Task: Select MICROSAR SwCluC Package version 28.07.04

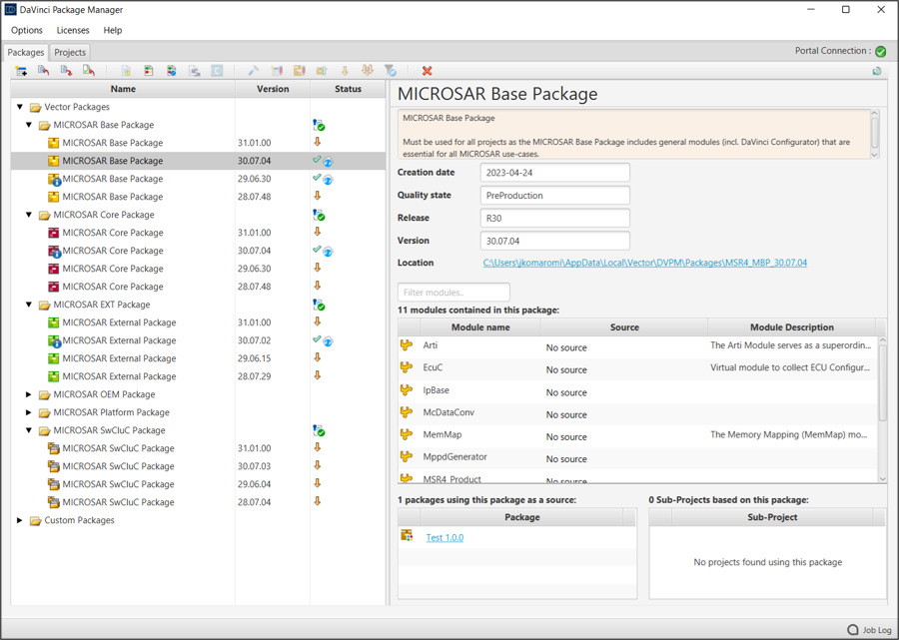Action: (198, 502)
